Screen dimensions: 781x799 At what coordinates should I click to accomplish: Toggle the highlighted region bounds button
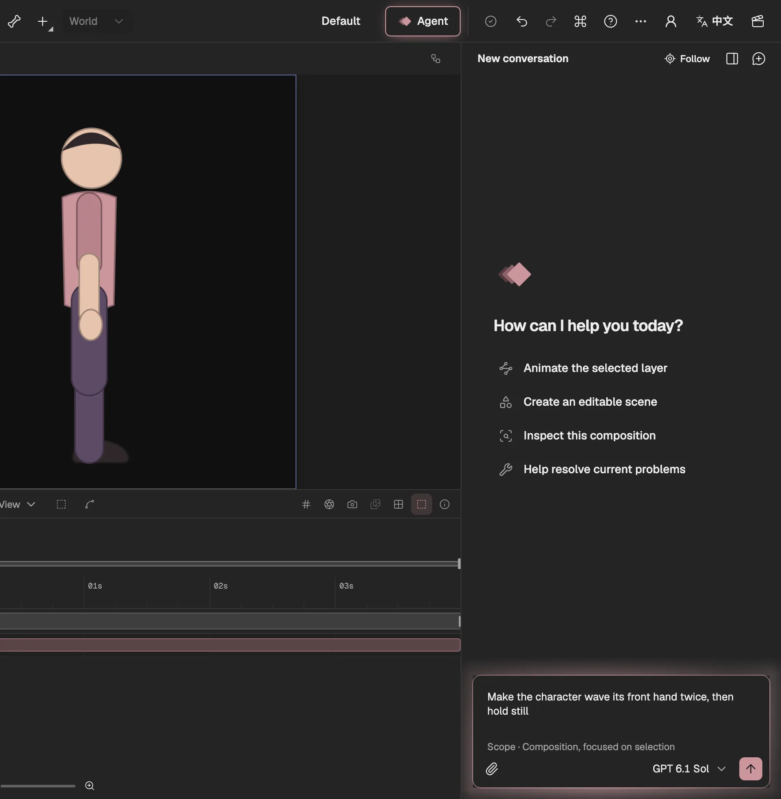pos(422,504)
